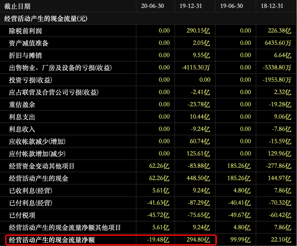Image resolution: width=297 pixels, height=246 pixels.
Task: Select the 资产减值准备 row label
Action: (x=28, y=43)
